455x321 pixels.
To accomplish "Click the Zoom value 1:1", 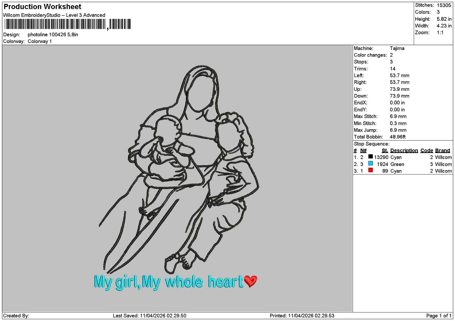I will [x=440, y=33].
